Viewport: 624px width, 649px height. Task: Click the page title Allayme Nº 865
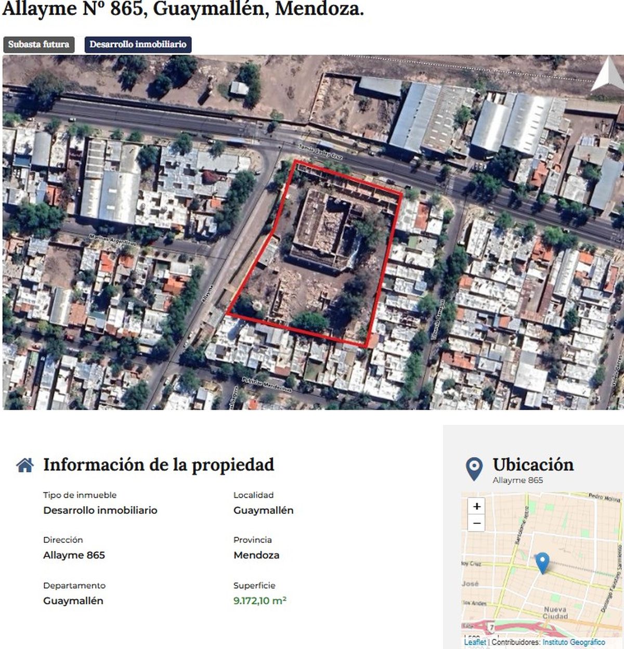(183, 9)
